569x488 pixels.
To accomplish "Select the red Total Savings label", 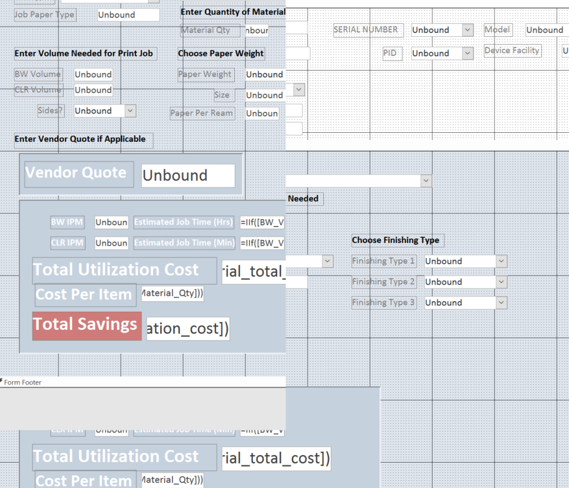I will point(87,326).
